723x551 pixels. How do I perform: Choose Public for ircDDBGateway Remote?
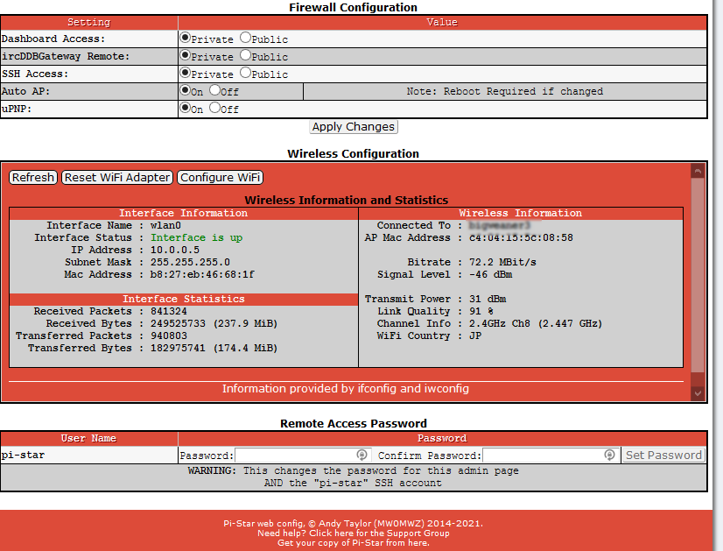point(245,55)
